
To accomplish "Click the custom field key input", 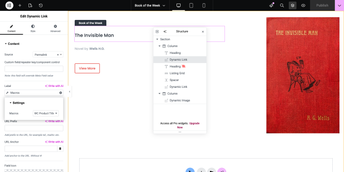I will click(x=34, y=69).
